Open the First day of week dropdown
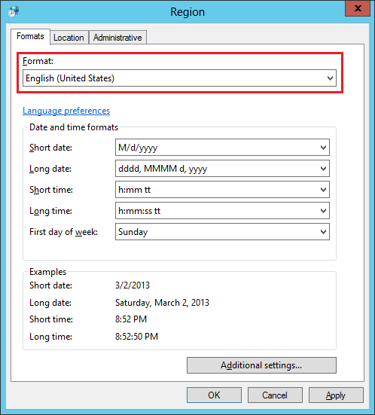Viewport: 375px width, 415px height. (x=222, y=232)
